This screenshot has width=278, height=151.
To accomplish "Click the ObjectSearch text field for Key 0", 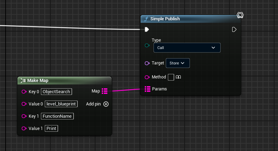I will click(x=56, y=92).
